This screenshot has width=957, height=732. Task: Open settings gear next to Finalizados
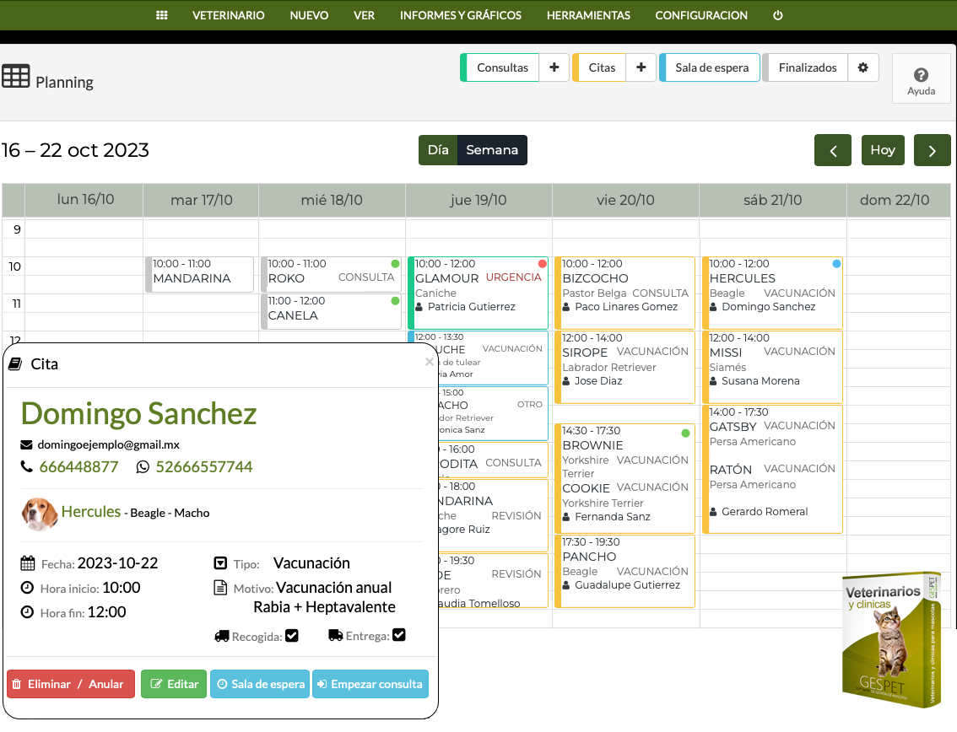pos(862,67)
